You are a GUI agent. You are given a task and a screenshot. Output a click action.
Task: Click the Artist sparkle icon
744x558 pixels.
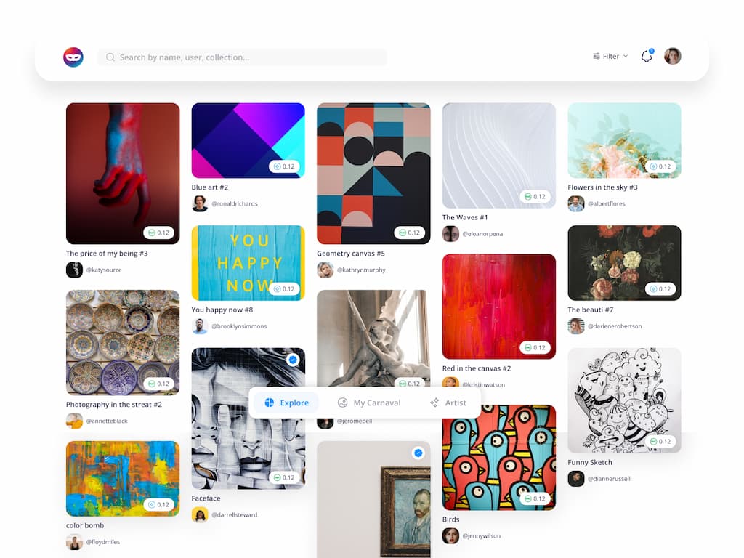click(434, 403)
